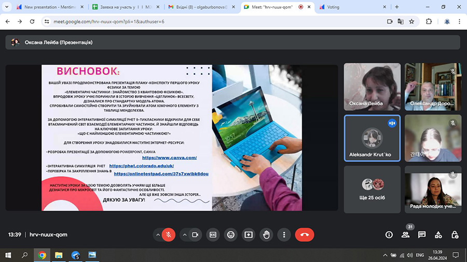Send an emoji reaction
Image resolution: width=467 pixels, height=262 pixels.
point(230,235)
